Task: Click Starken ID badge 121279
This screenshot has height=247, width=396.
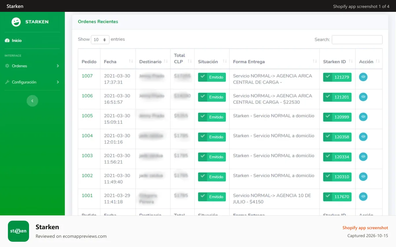Action: point(337,77)
